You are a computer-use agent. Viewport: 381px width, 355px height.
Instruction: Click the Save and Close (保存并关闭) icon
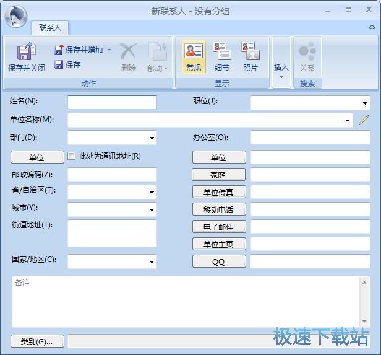26,51
